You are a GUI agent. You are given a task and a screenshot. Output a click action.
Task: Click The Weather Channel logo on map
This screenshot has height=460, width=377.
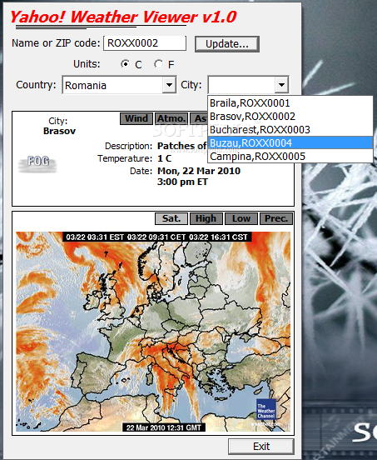click(x=266, y=409)
